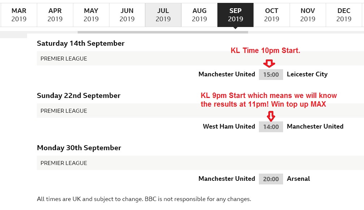This screenshot has width=364, height=210.
Task: Click the red arrow above 15:00
Action: tap(269, 64)
